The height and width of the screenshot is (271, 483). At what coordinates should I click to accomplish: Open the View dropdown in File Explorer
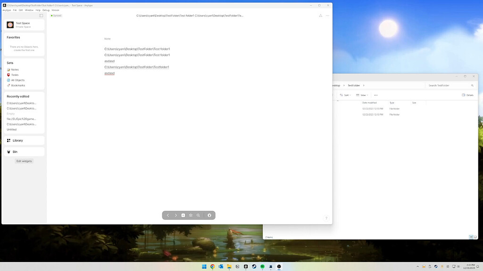click(x=362, y=95)
